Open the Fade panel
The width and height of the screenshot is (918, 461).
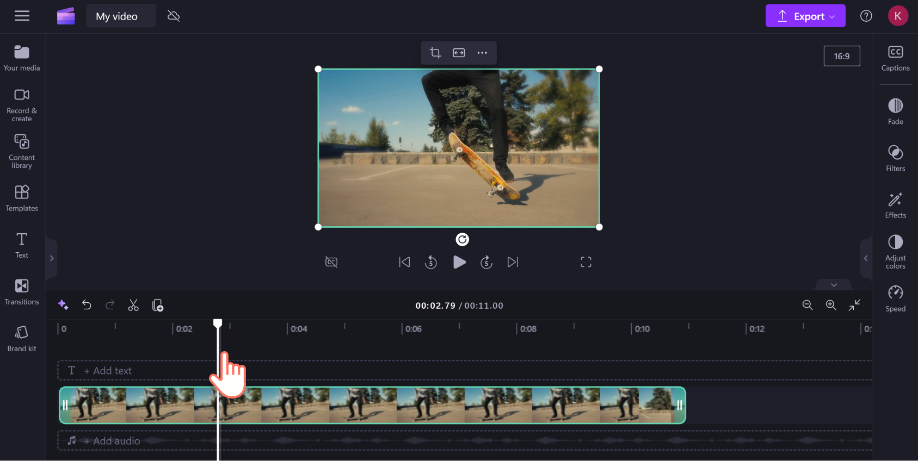[x=895, y=111]
